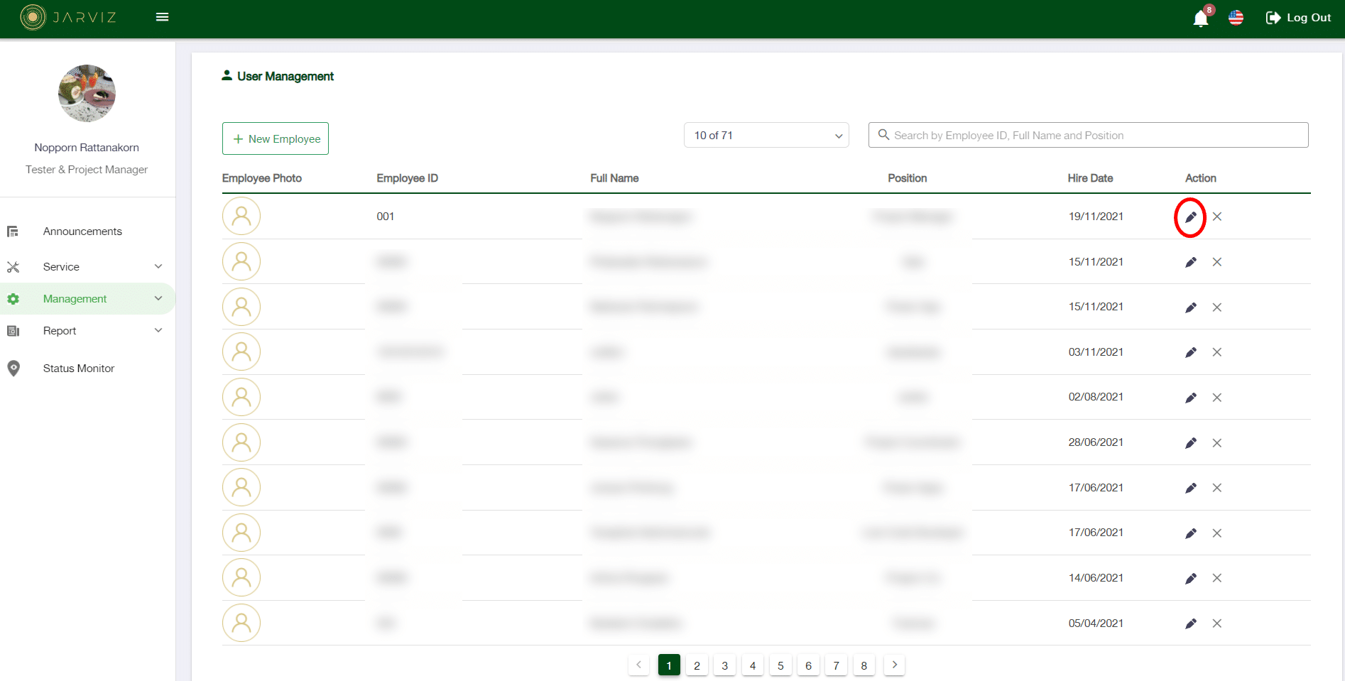Go to Status Monitor page
Screen dimensions: 1345x681
pyautogui.click(x=78, y=369)
